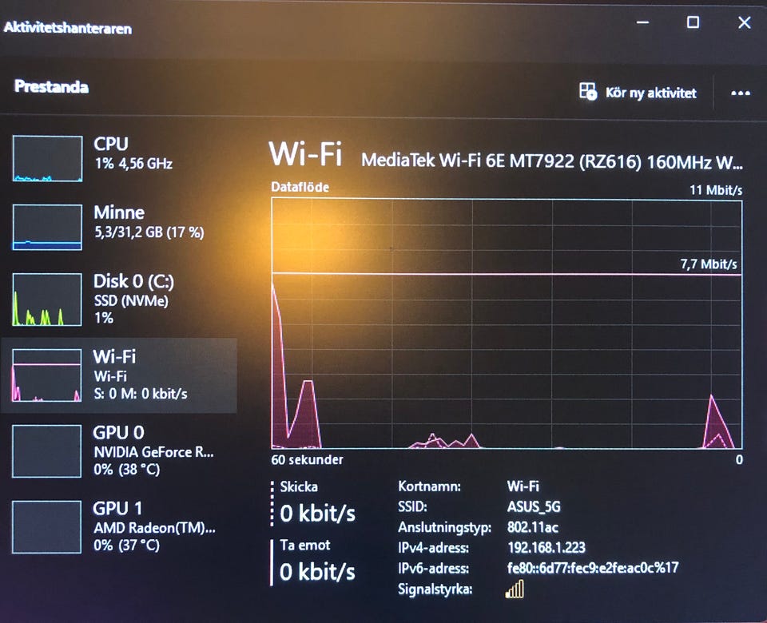Select the IPv6 address value text
Viewport: 767px width, 623px height.
593,568
